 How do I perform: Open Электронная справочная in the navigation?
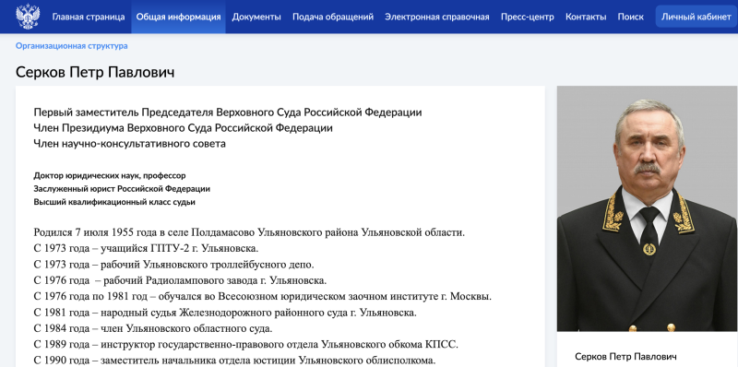pyautogui.click(x=436, y=17)
